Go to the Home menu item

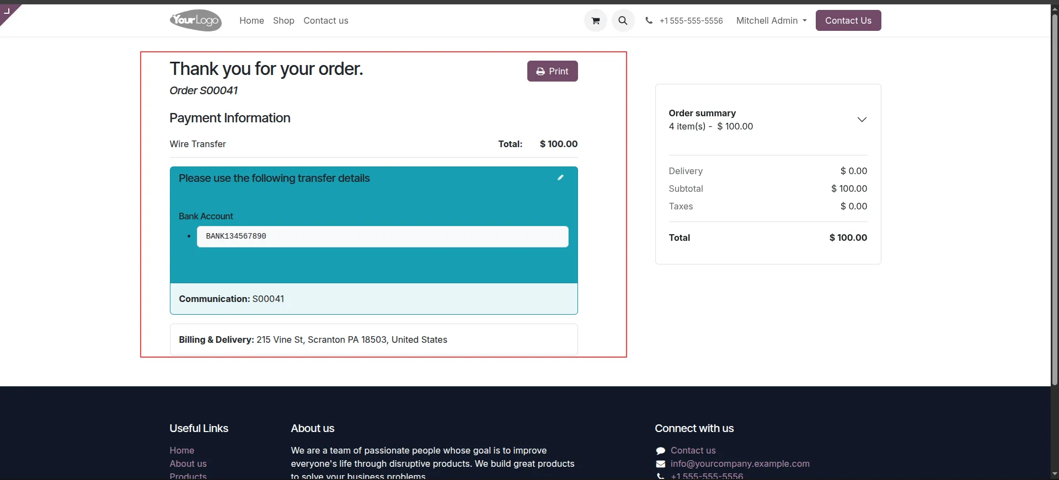tap(252, 20)
